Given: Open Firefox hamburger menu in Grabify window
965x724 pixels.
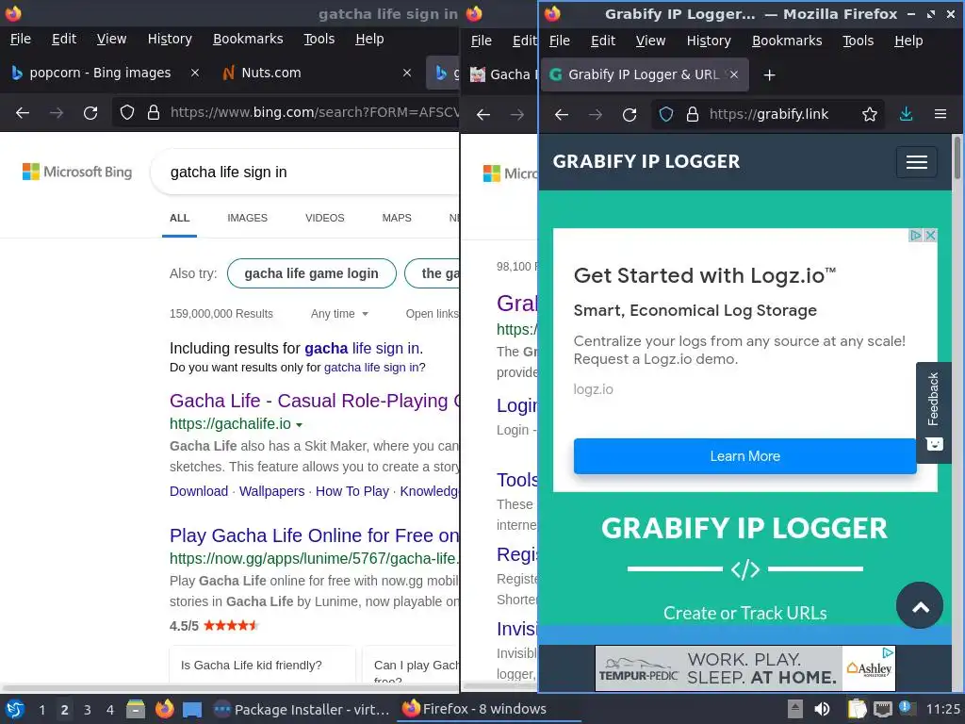Looking at the screenshot, I should point(940,114).
